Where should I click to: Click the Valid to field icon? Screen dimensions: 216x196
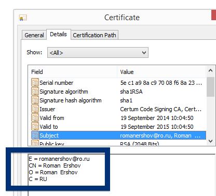click(x=35, y=126)
